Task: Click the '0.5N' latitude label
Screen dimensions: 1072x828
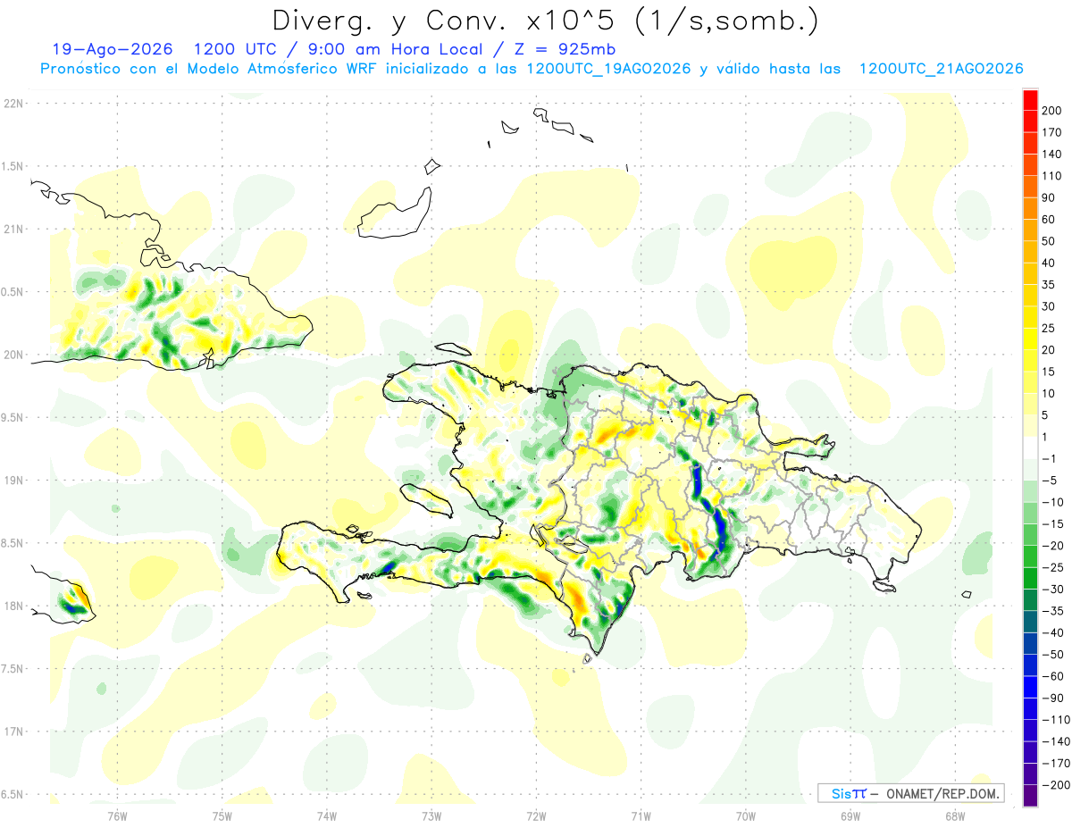Action: click(x=13, y=292)
